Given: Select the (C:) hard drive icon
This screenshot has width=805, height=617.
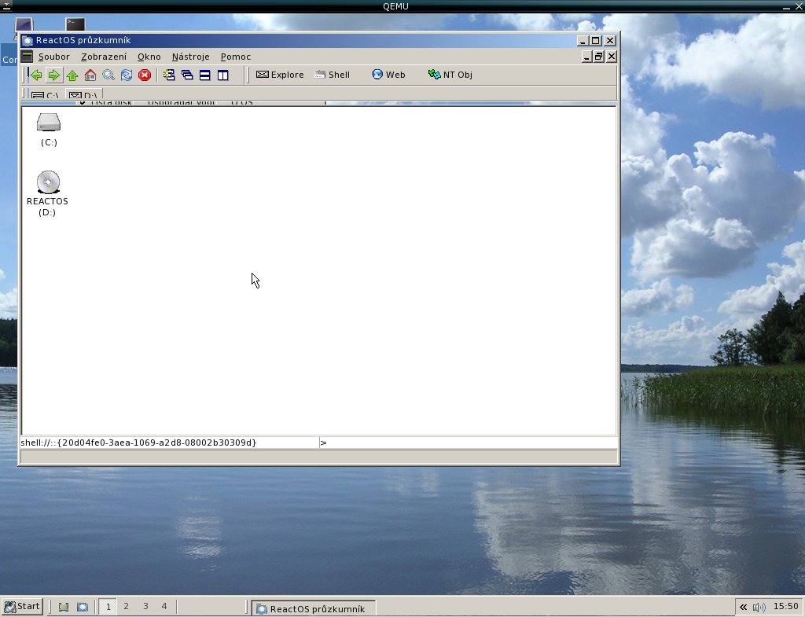Looking at the screenshot, I should click(x=49, y=130).
